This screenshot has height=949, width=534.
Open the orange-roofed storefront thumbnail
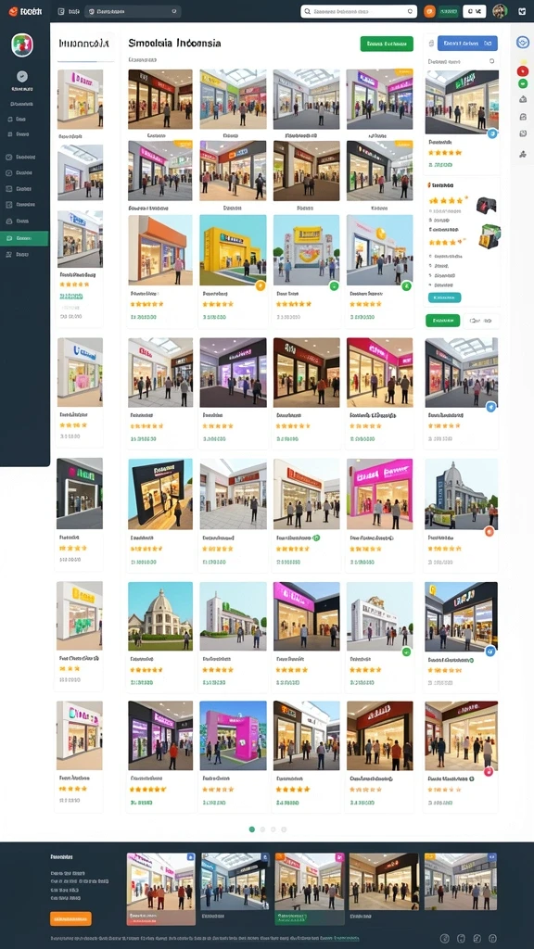[159, 250]
